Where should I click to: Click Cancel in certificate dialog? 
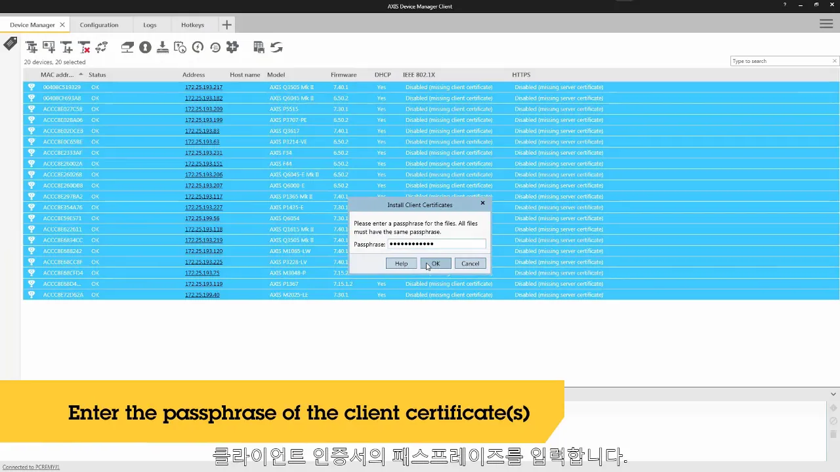coord(470,264)
